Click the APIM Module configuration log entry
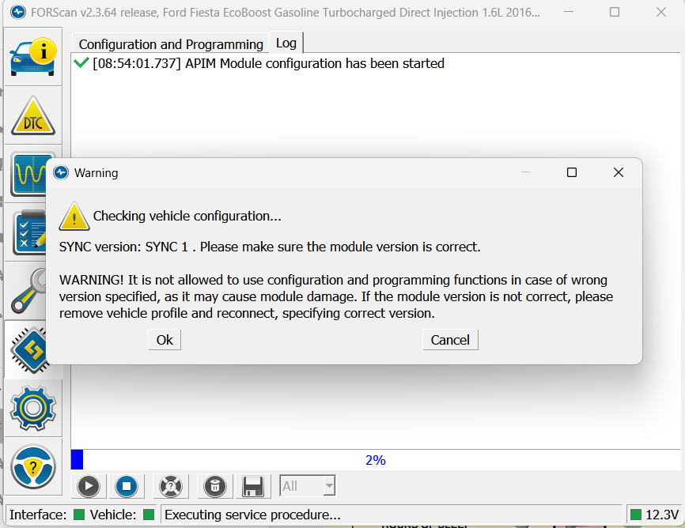Viewport: 685px width, 528px height. (268, 63)
